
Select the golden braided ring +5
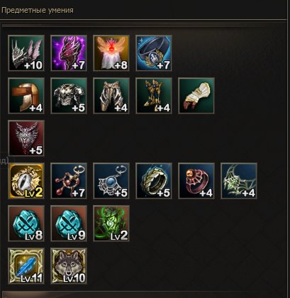tap(154, 181)
